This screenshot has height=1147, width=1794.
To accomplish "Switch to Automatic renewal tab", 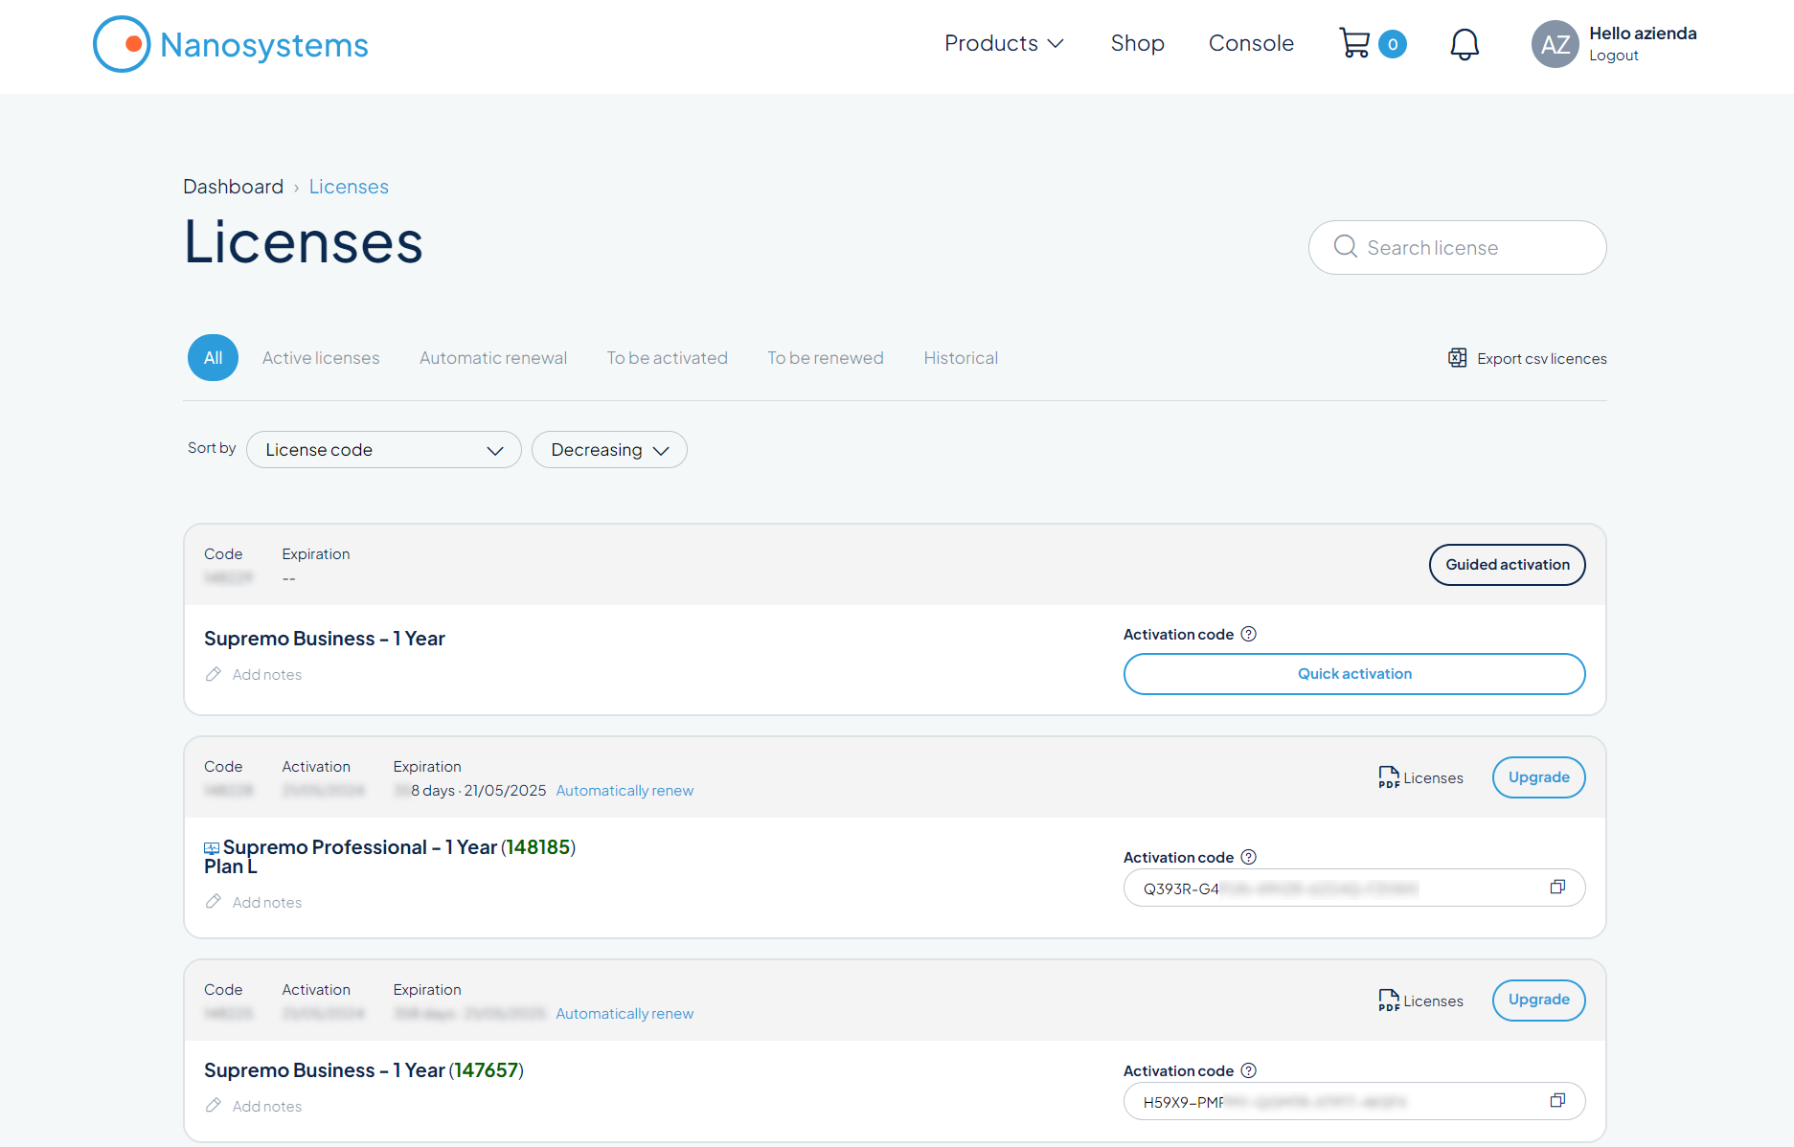I will [493, 358].
